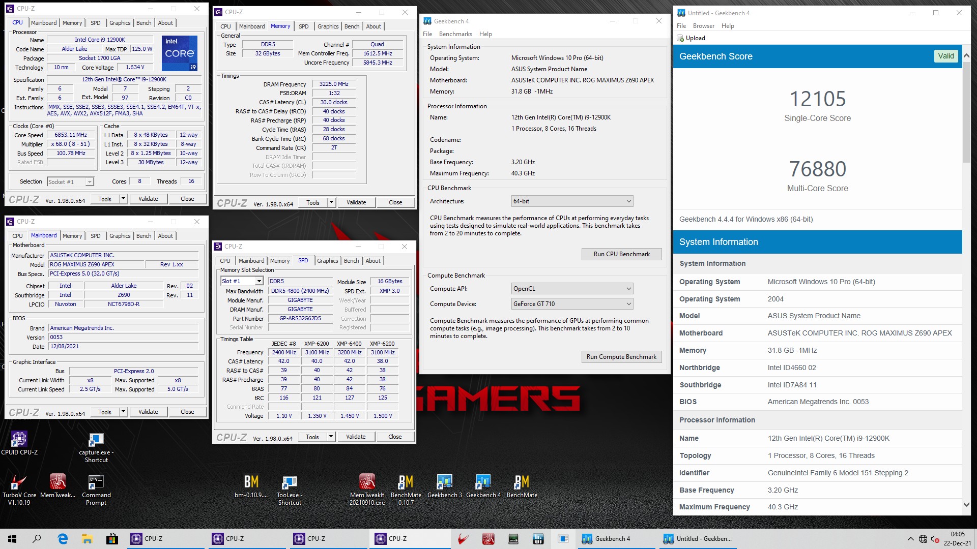
Task: Open capture.exe Shortcut desktop icon
Action: point(96,446)
